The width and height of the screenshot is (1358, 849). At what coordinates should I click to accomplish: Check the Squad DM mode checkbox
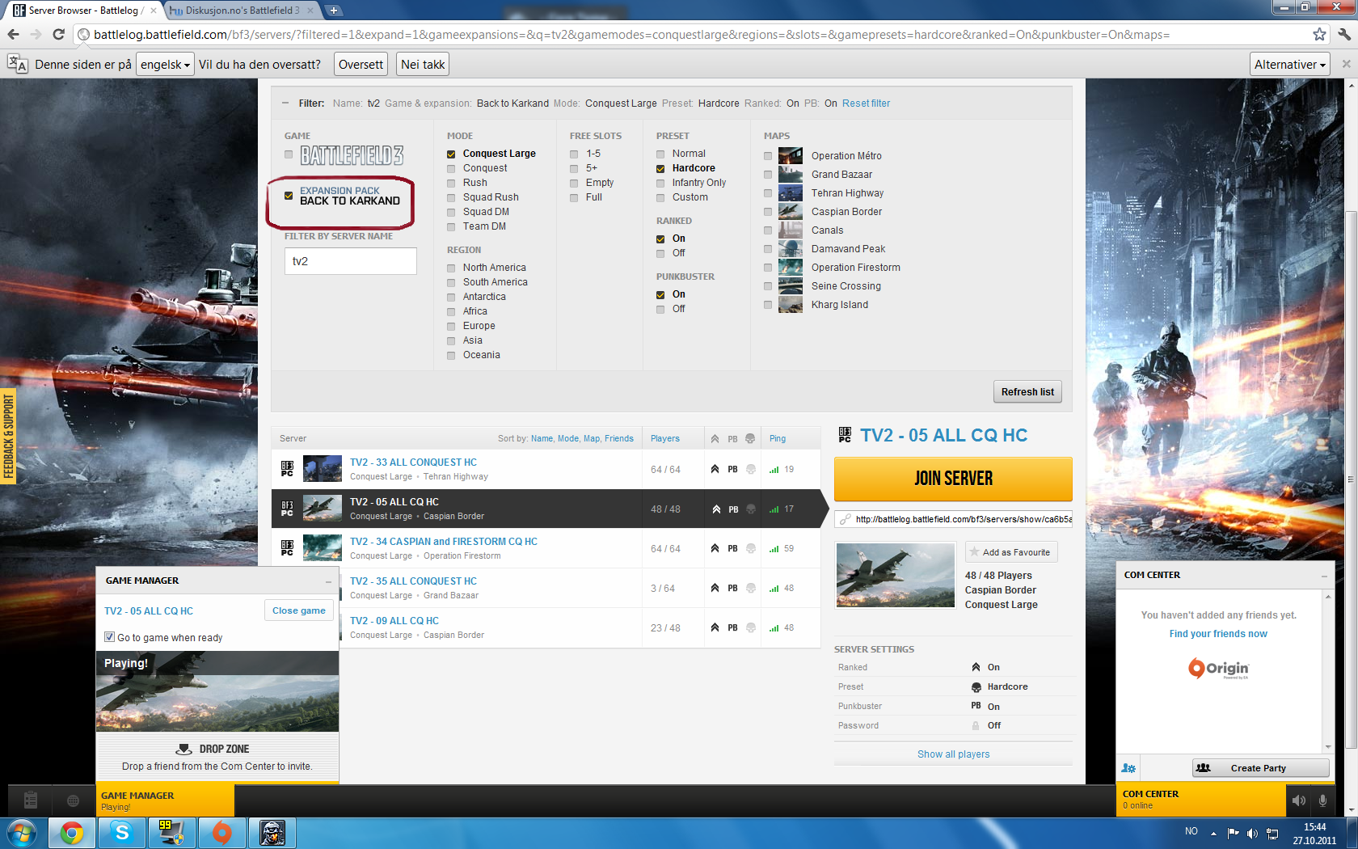point(451,212)
